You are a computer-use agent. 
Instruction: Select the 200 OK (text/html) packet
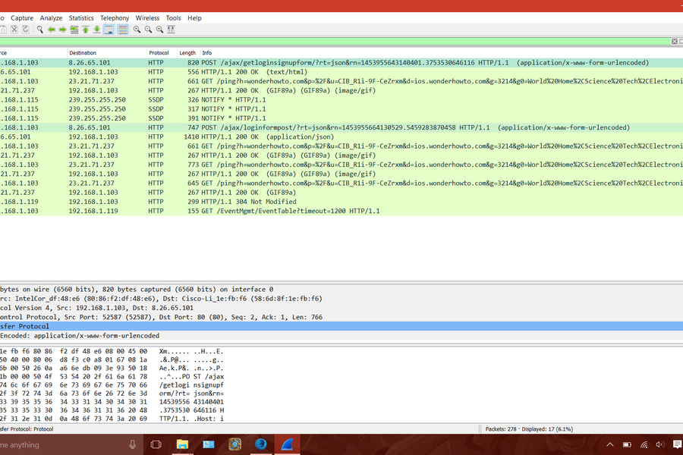pyautogui.click(x=341, y=72)
